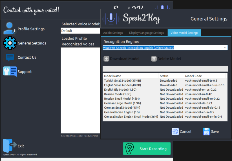The image size is (232, 161).
Task: Select the General Indian English (1G) row
Action: [x=165, y=112]
